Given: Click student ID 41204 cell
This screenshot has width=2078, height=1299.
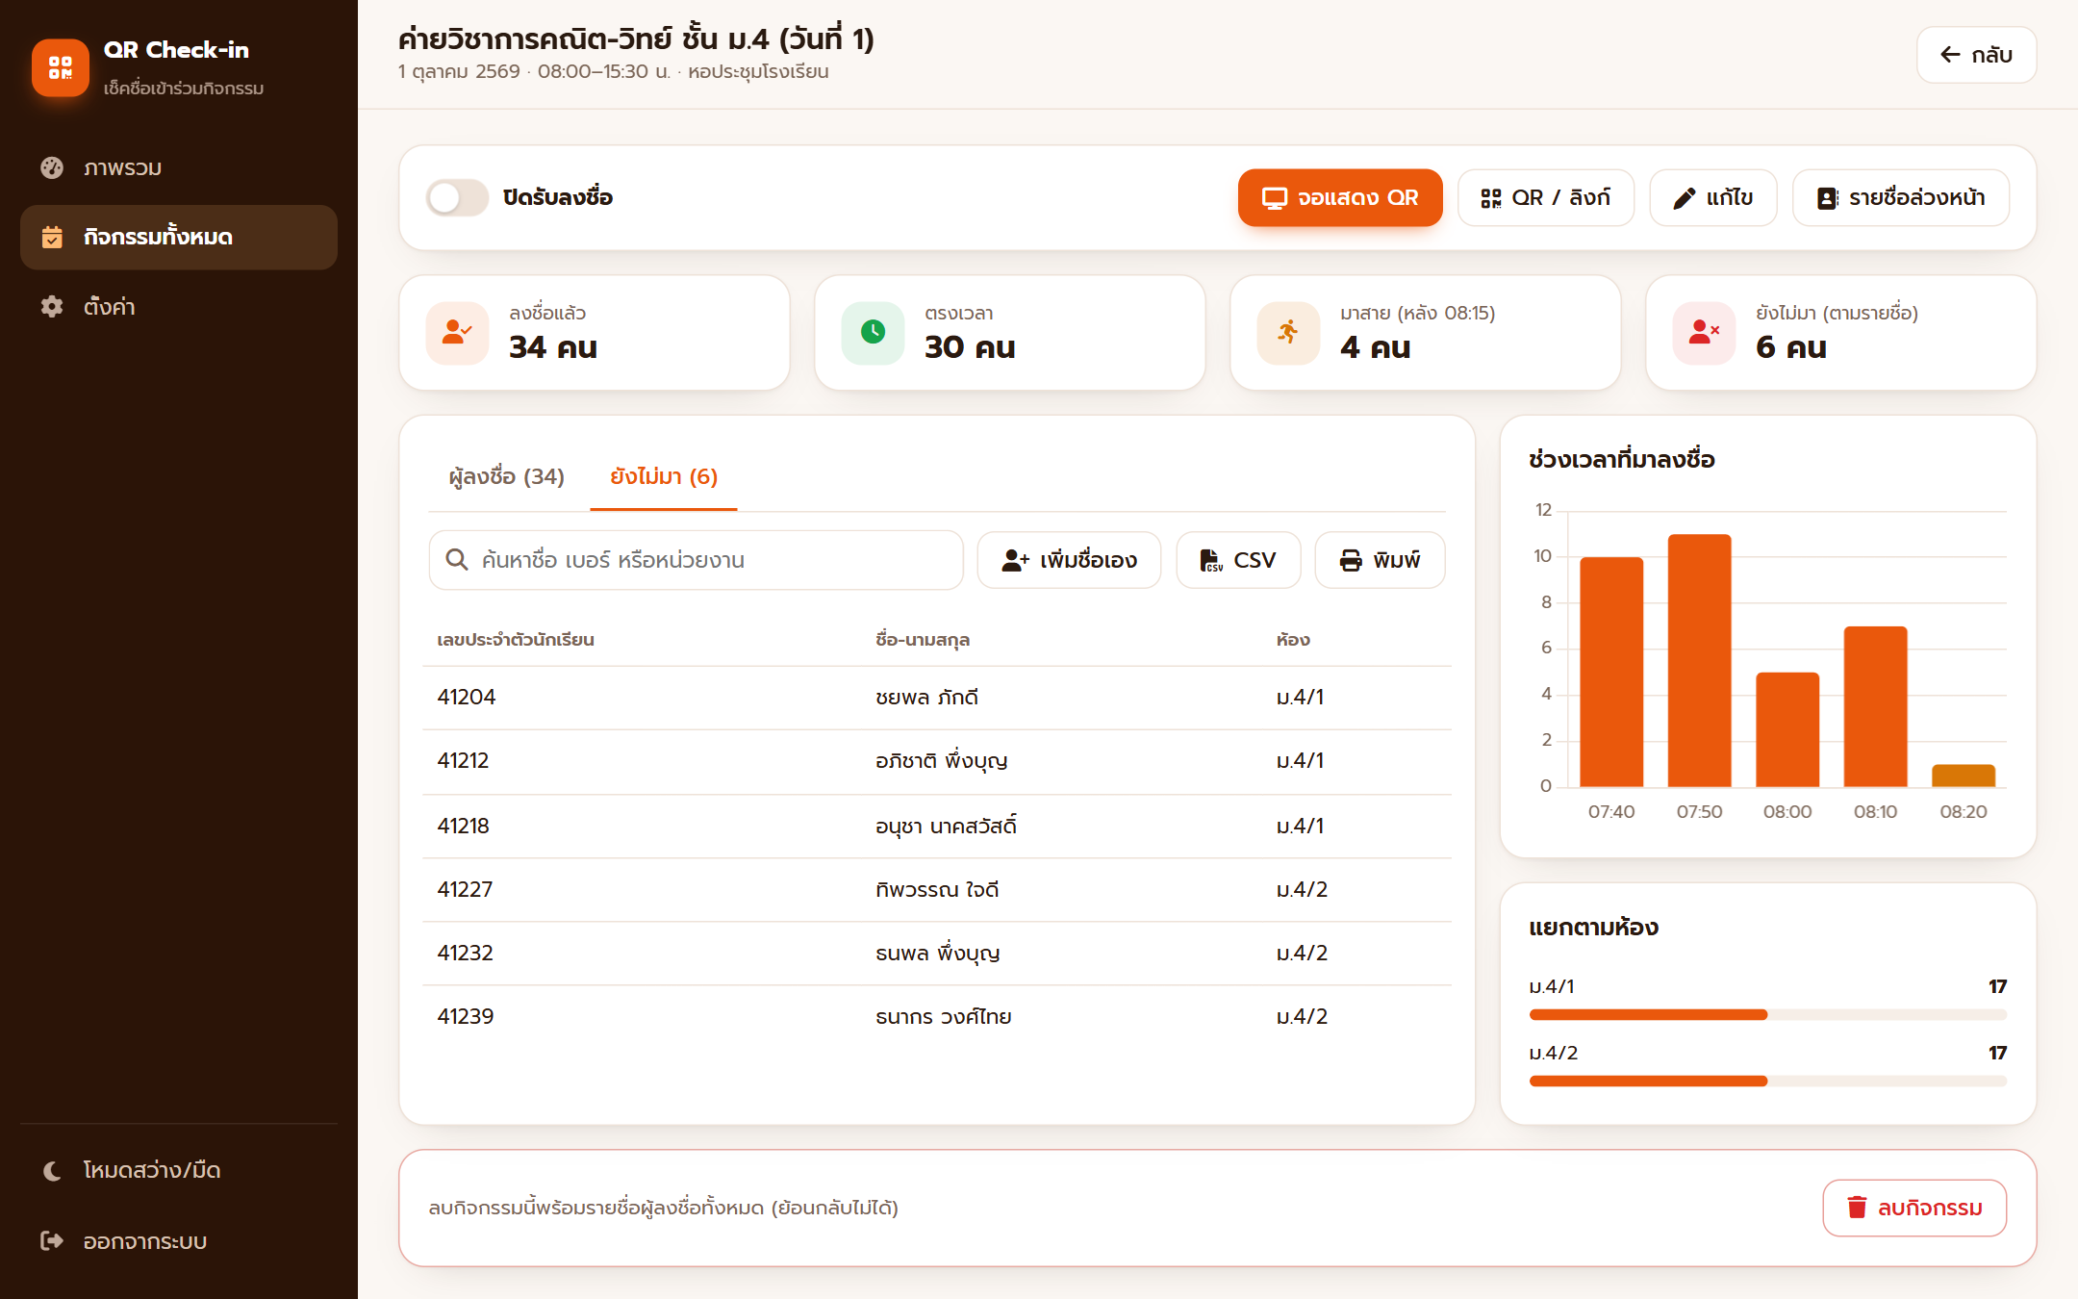Looking at the screenshot, I should tap(467, 698).
